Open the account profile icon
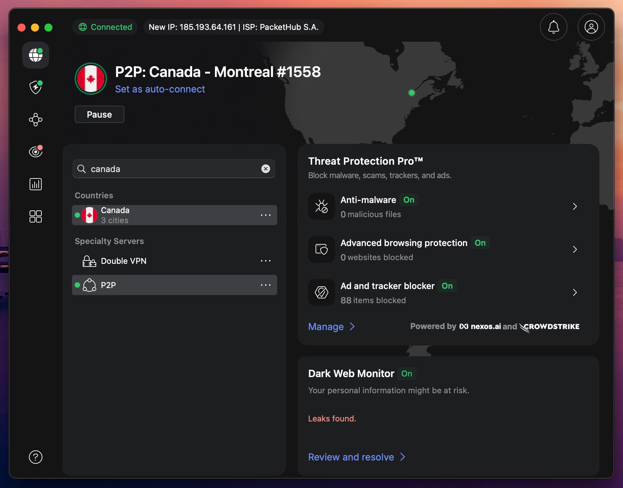Screen dimensions: 623x488 coord(591,27)
